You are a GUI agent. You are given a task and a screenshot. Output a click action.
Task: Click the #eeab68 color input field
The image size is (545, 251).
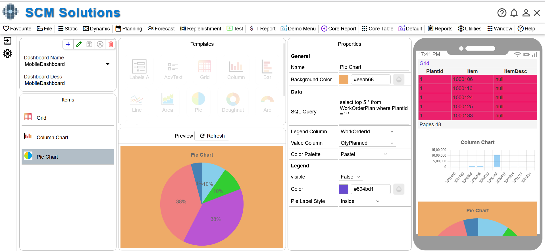tap(371, 80)
